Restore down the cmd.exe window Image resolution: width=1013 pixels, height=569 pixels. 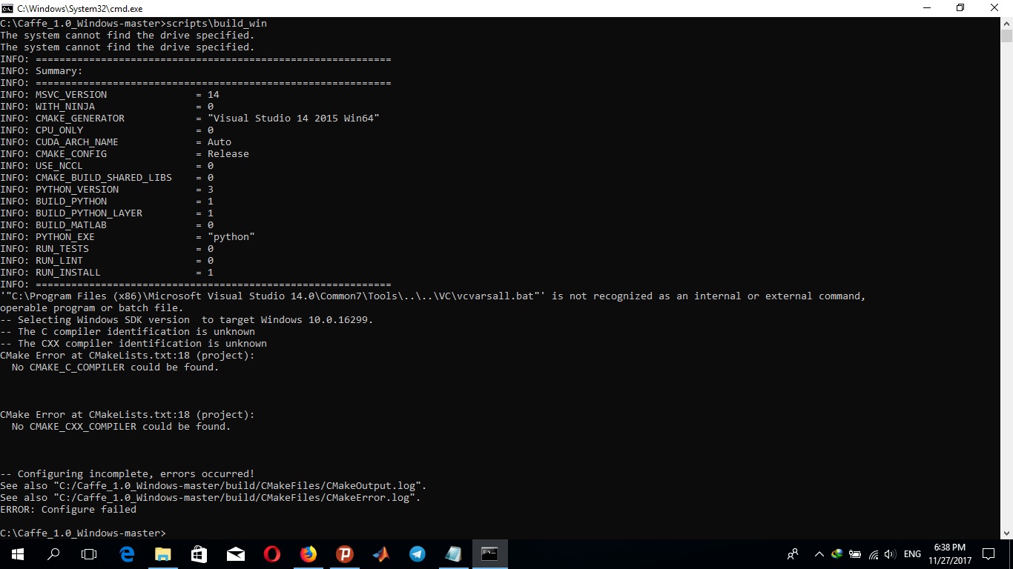tap(960, 7)
